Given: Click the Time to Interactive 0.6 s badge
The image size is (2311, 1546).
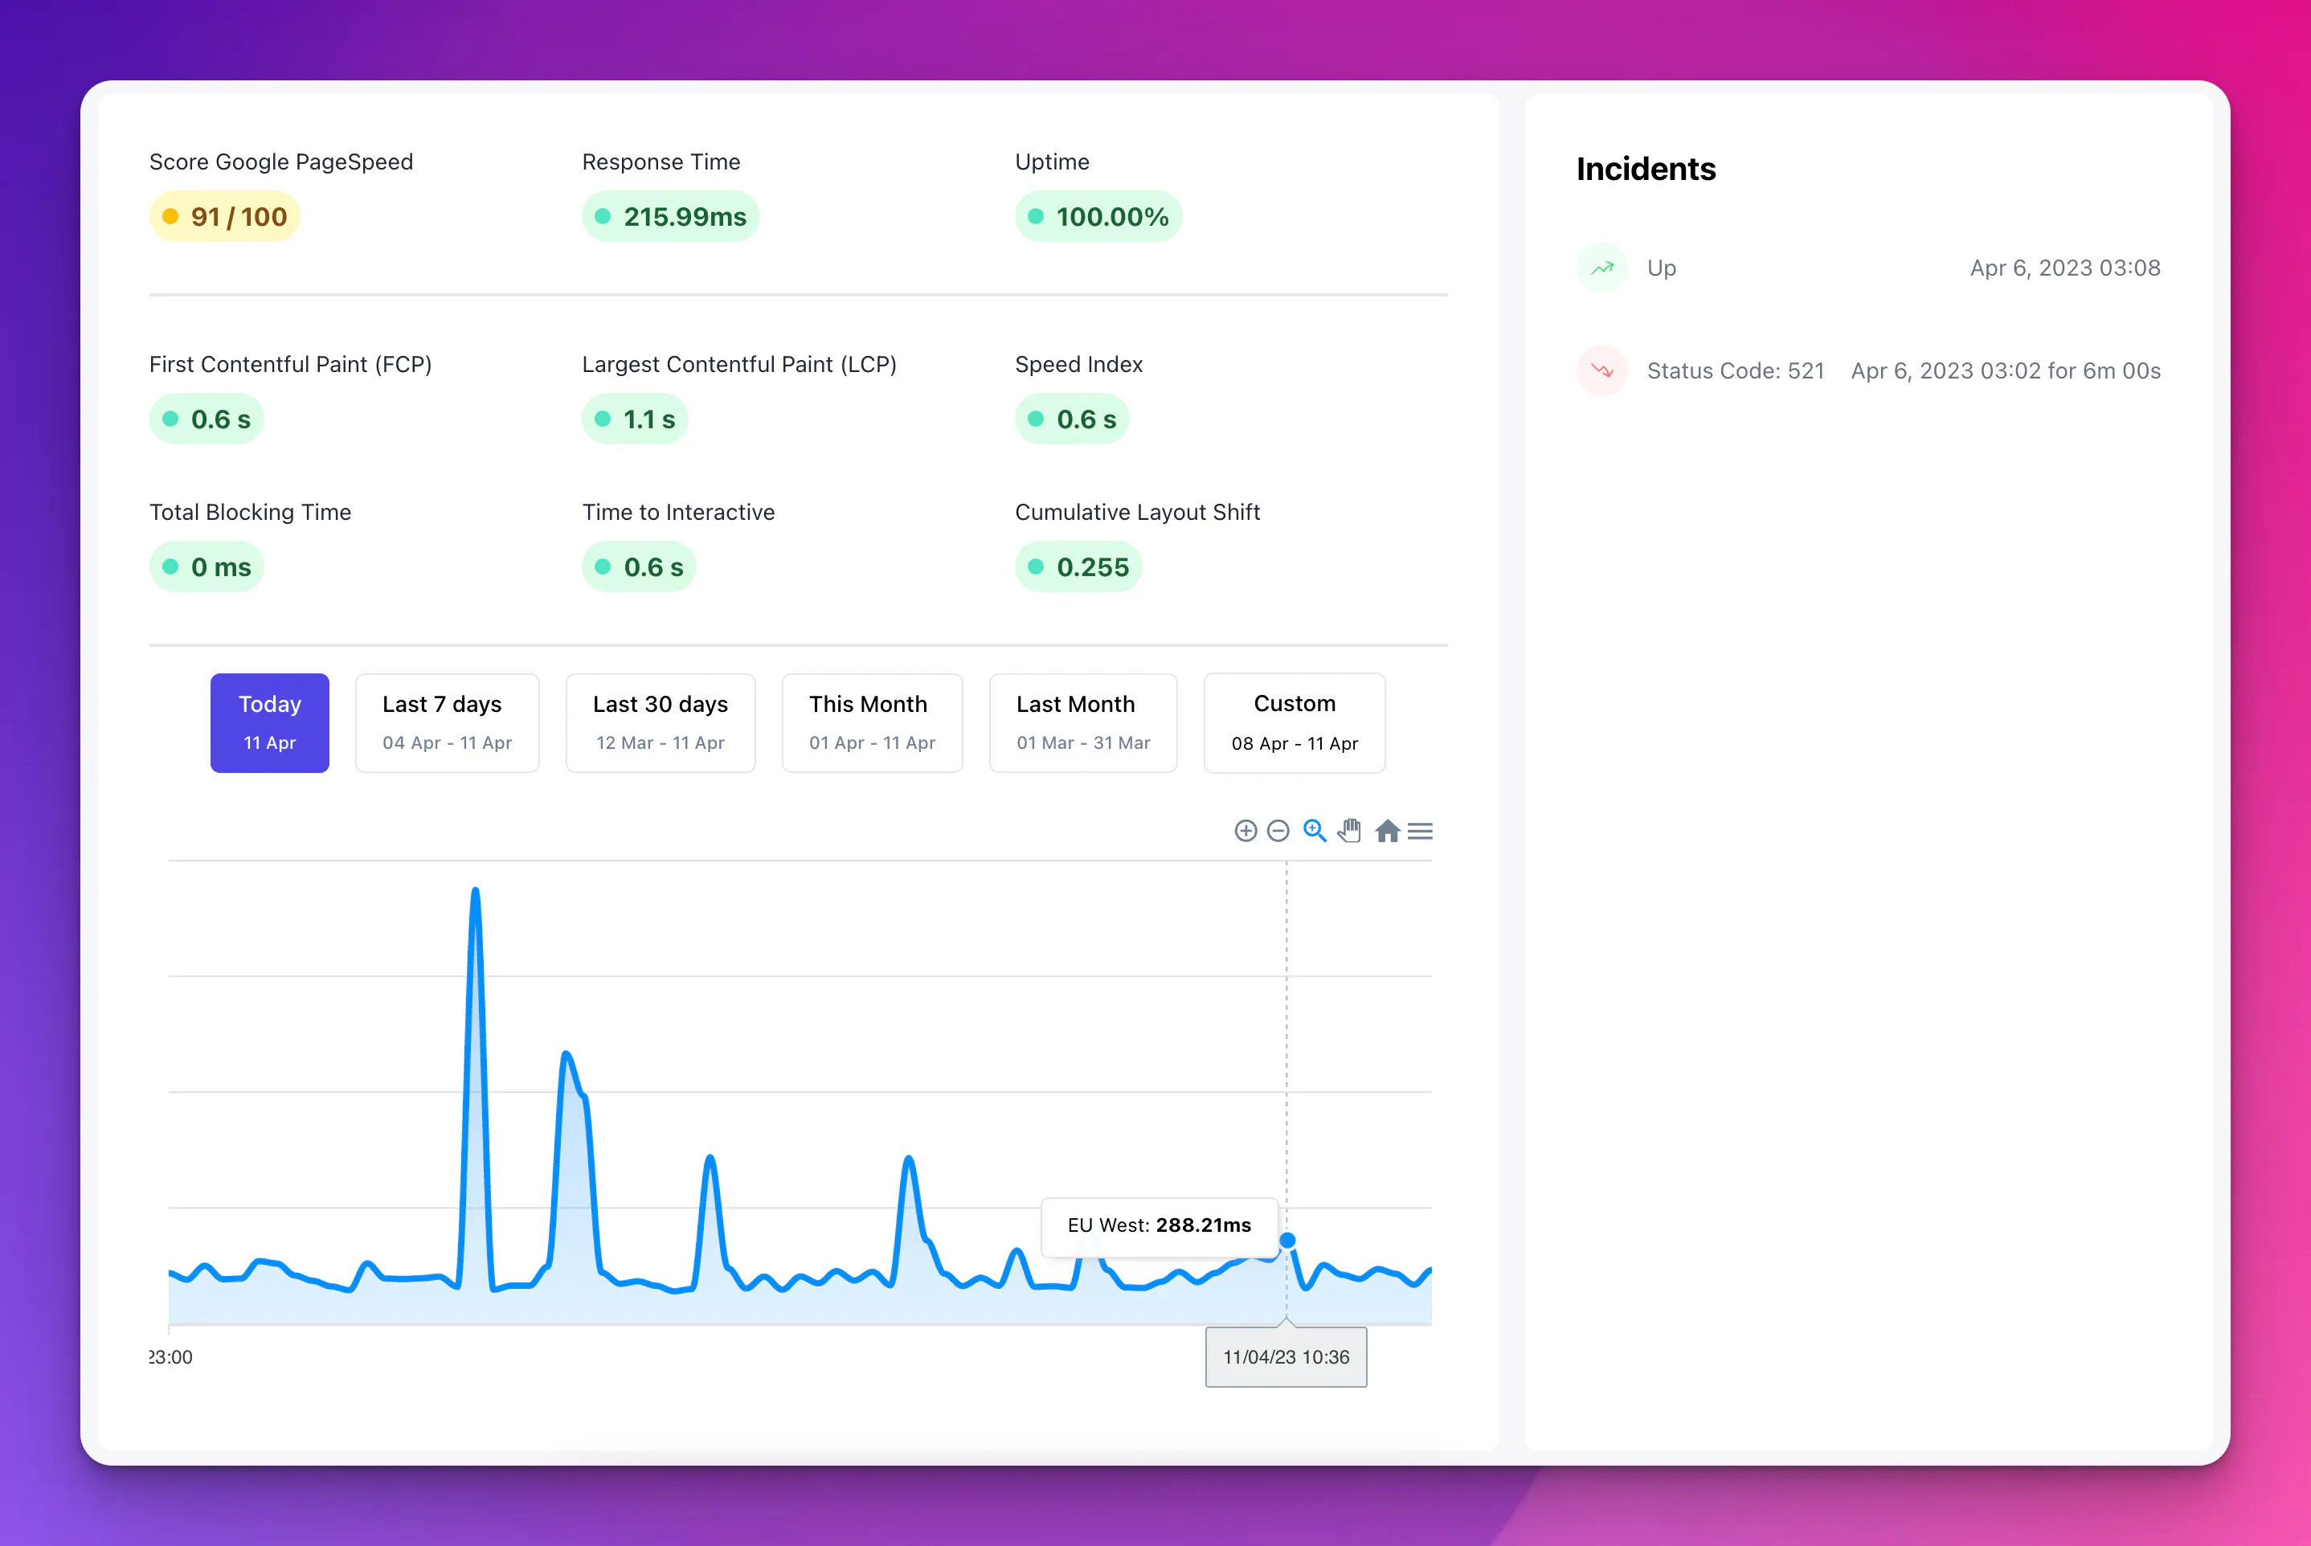Looking at the screenshot, I should pyautogui.click(x=639, y=567).
